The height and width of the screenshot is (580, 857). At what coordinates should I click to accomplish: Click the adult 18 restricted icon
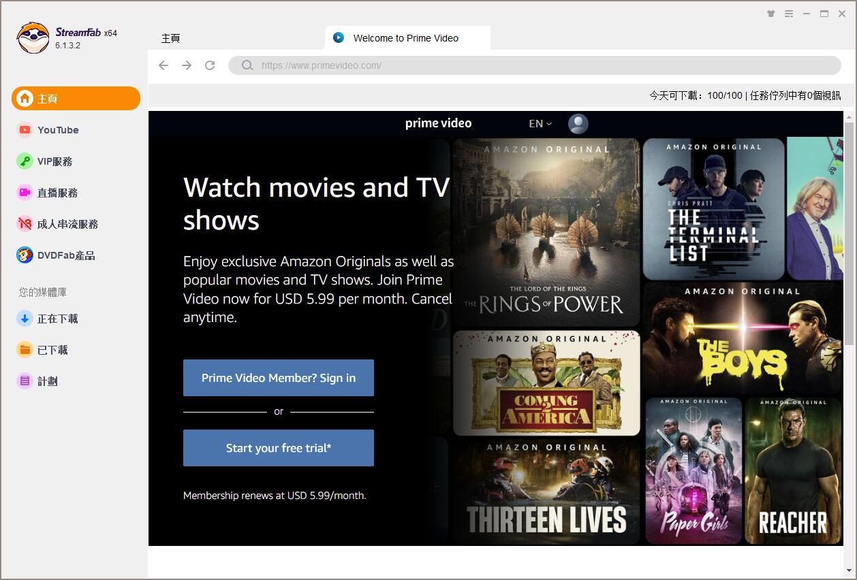[25, 224]
